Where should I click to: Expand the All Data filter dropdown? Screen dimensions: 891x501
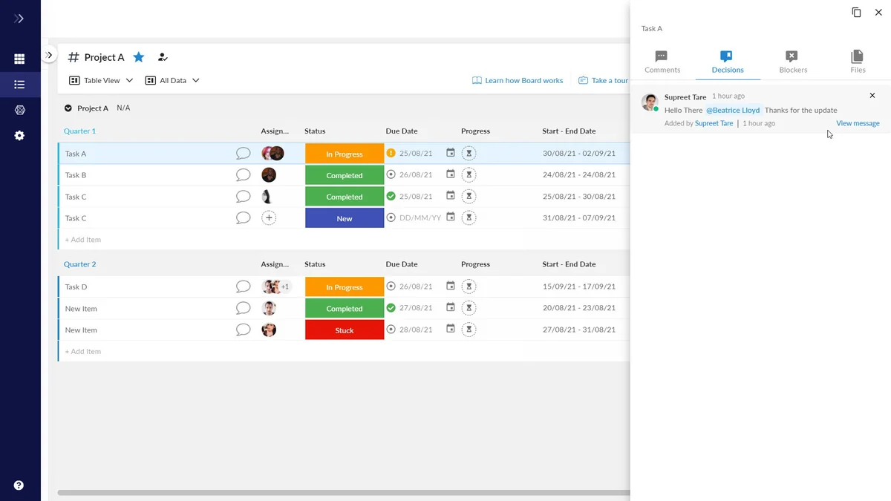tap(172, 80)
